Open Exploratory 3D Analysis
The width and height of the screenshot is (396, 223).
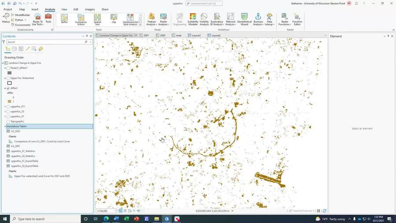pos(216,19)
